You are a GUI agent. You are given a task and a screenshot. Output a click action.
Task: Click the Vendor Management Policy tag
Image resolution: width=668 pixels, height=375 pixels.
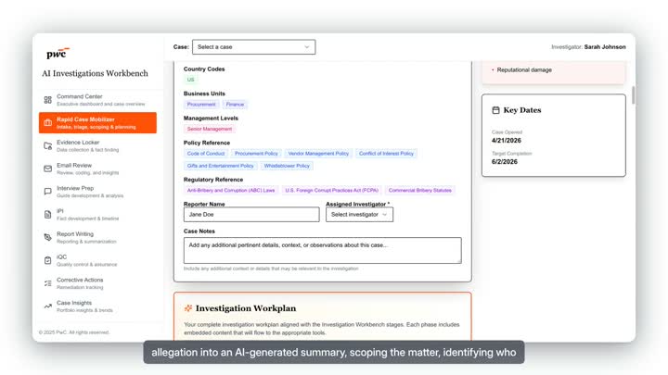[318, 154]
